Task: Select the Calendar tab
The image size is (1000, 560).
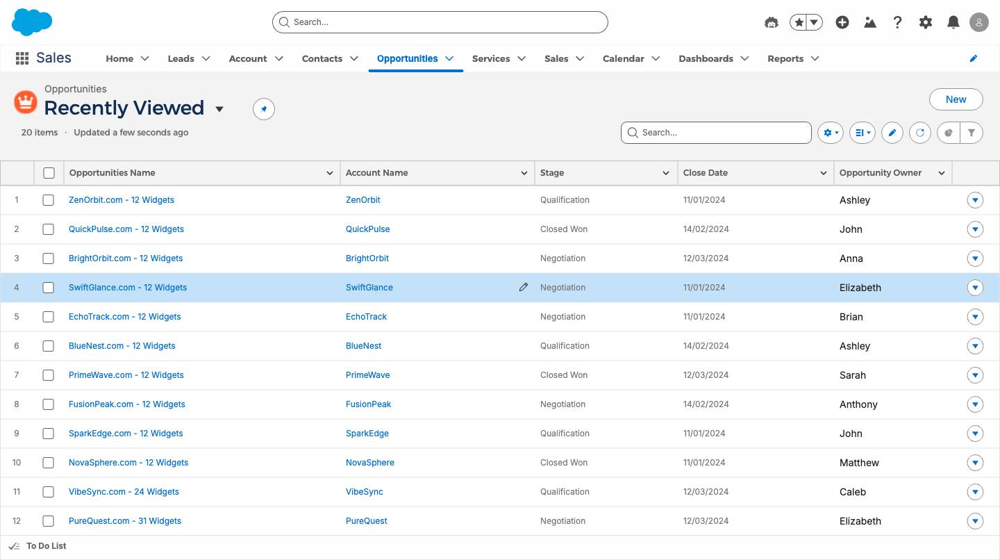Action: coord(624,58)
